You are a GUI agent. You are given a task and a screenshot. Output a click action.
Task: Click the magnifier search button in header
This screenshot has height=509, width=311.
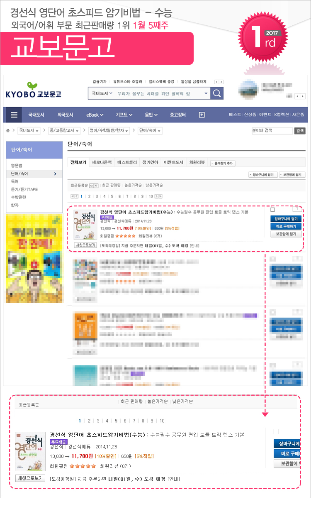(217, 93)
